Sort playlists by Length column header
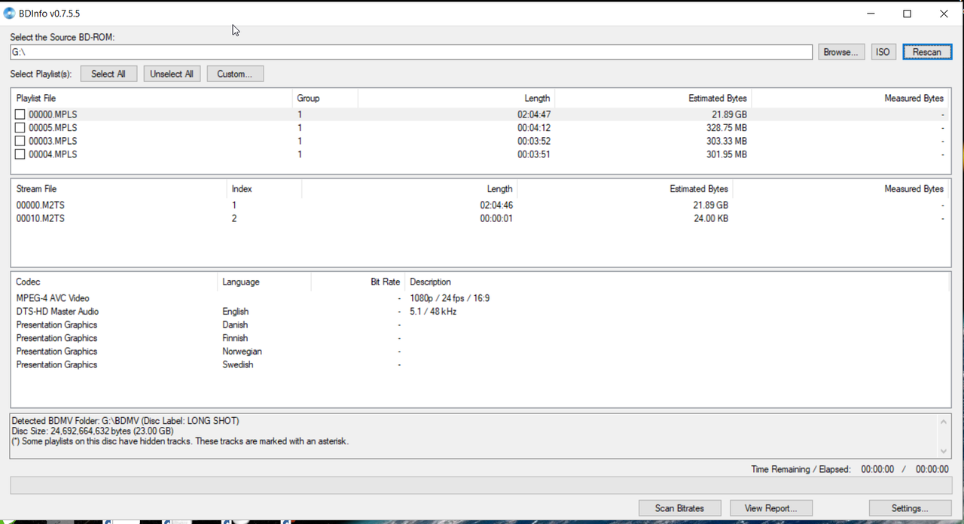The height and width of the screenshot is (524, 964). (x=456, y=98)
